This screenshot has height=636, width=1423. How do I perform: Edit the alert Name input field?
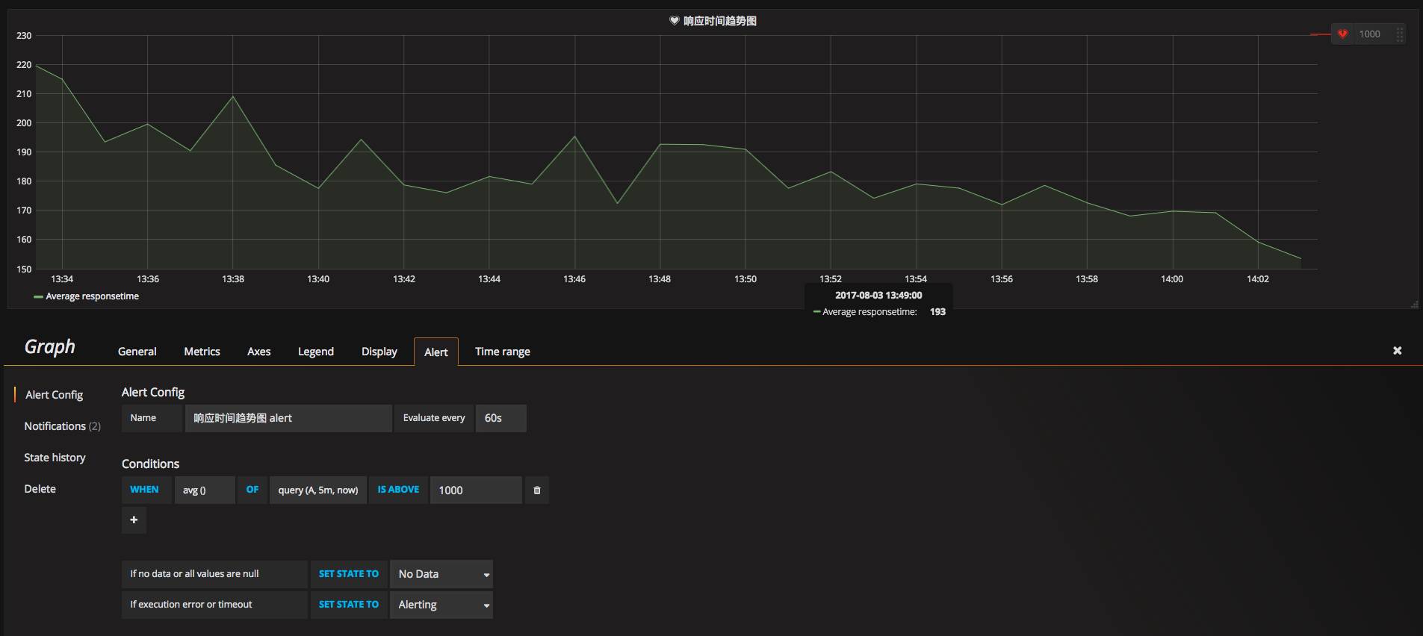[x=288, y=418]
